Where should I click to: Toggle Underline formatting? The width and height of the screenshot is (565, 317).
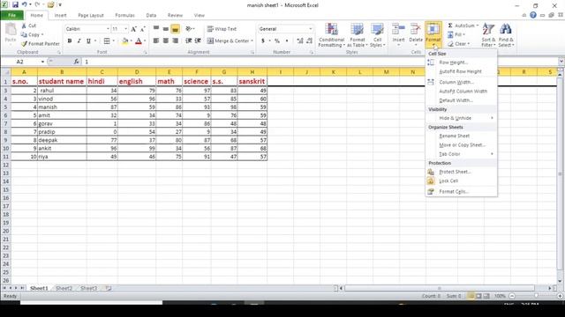click(88, 41)
